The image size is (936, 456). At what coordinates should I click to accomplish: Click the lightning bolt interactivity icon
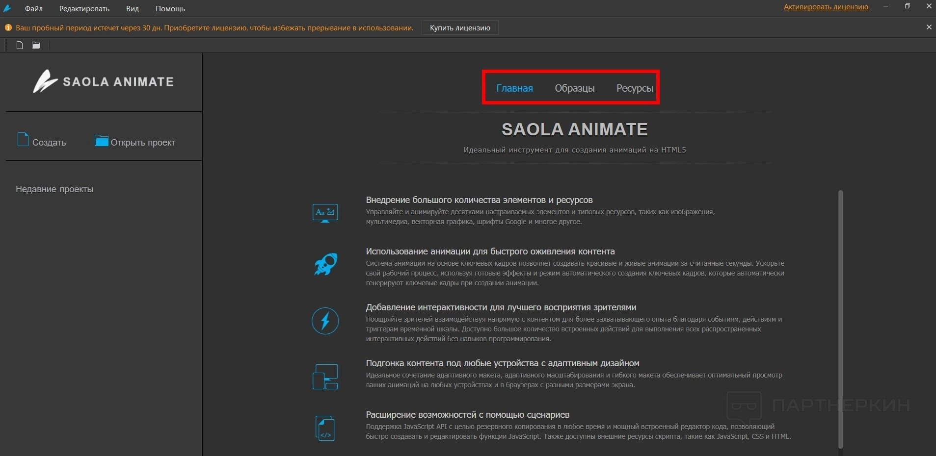325,321
